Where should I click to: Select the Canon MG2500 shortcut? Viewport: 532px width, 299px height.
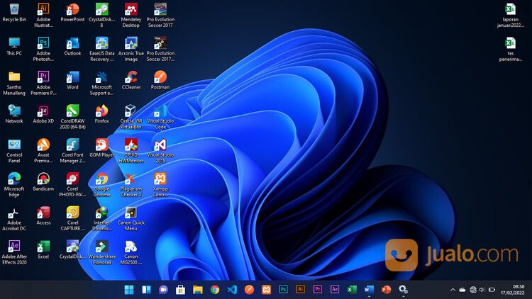(131, 252)
